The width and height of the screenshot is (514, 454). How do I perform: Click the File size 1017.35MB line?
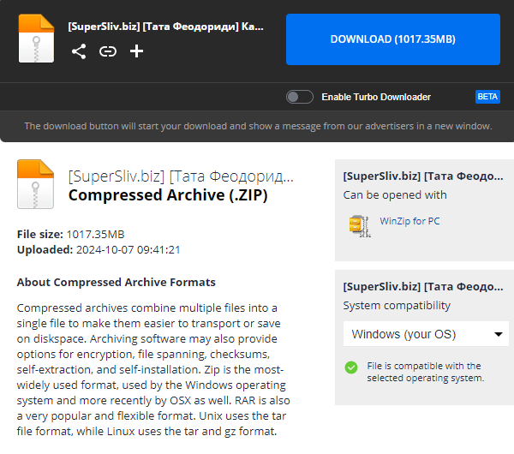(x=71, y=235)
